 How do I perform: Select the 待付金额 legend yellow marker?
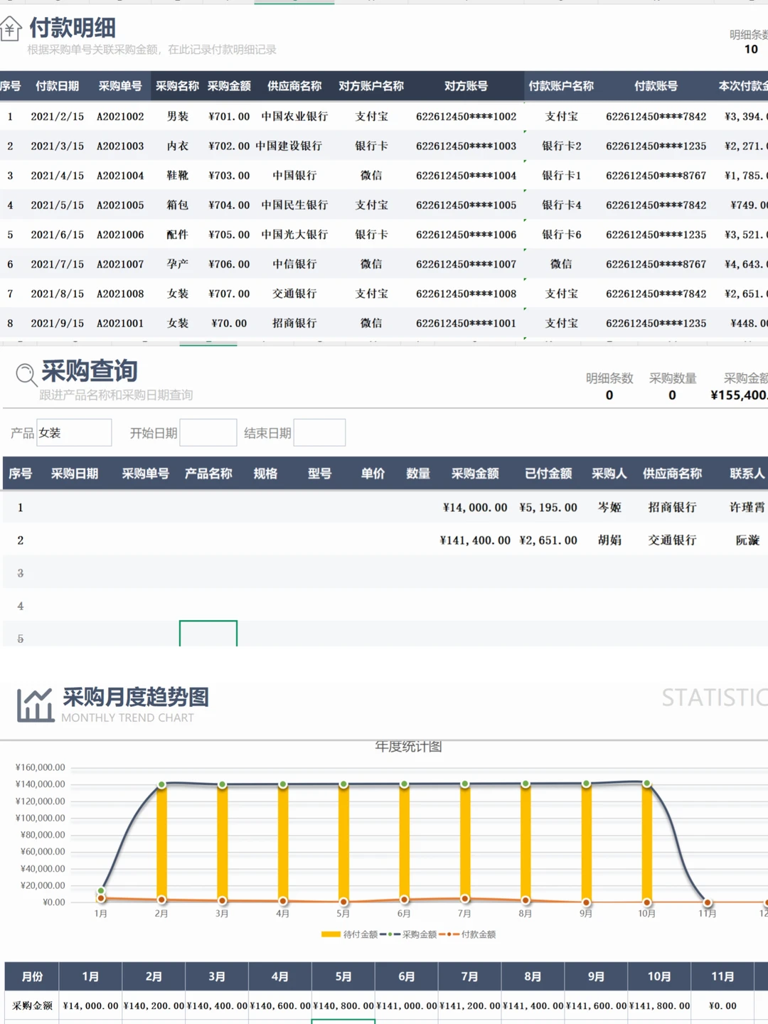point(331,934)
